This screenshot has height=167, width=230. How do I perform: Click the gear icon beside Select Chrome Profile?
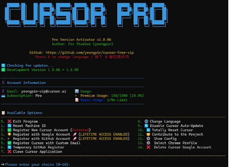[148, 143]
